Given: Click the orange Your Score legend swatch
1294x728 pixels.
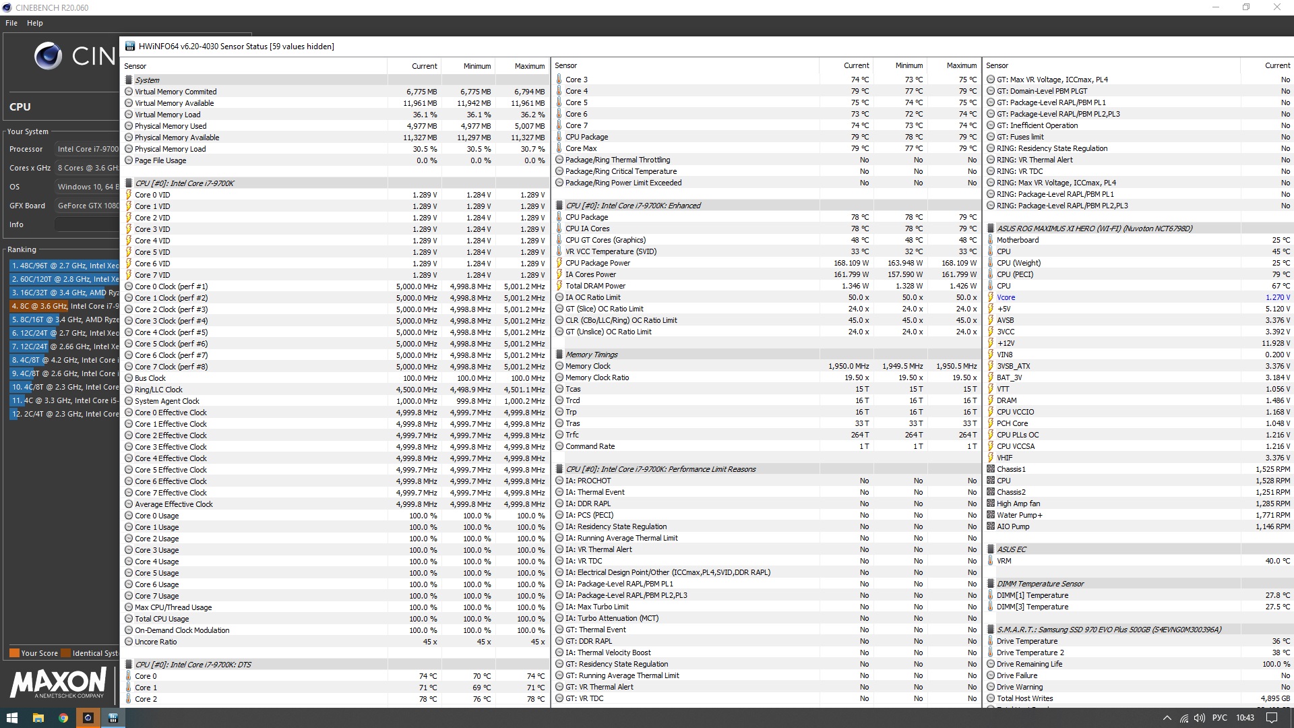Looking at the screenshot, I should point(14,653).
